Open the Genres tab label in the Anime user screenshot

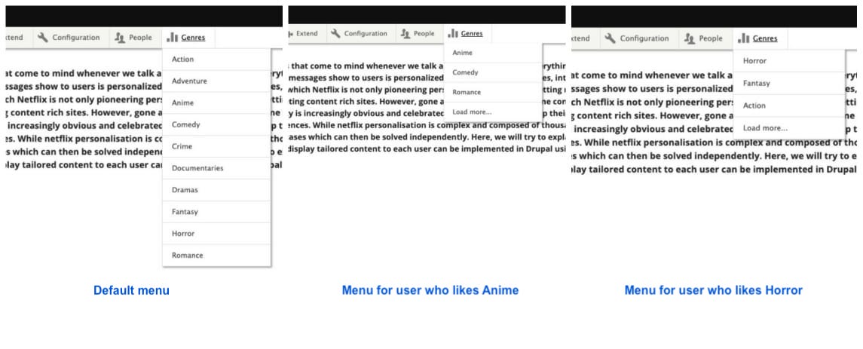[x=472, y=34]
